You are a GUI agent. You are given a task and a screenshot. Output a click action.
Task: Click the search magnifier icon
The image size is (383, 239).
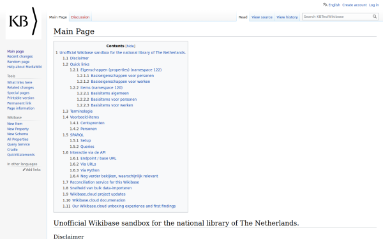click(x=375, y=17)
